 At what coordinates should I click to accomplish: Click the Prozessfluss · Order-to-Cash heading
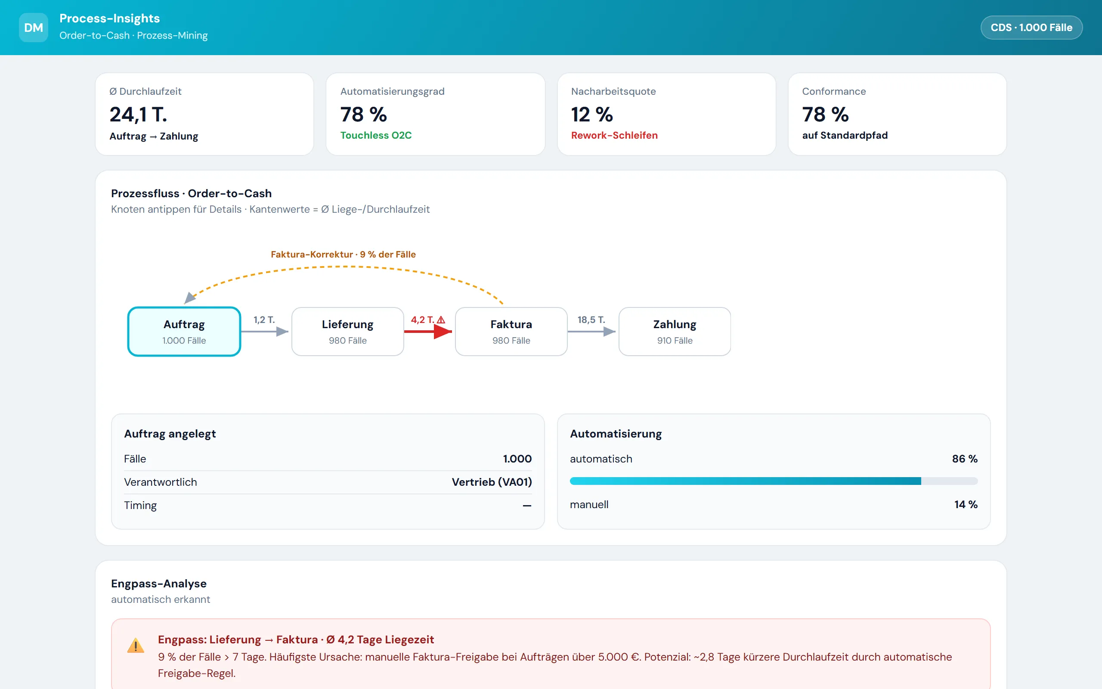point(191,193)
